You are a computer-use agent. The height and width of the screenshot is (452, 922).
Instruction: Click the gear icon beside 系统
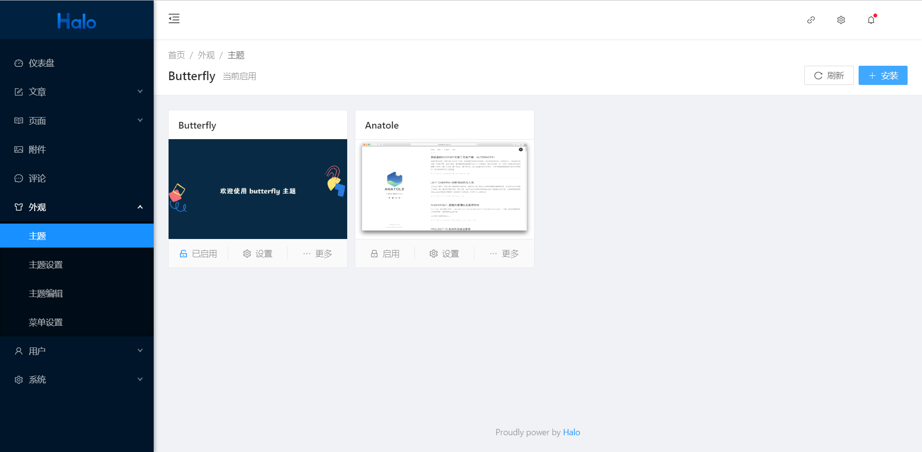click(19, 380)
